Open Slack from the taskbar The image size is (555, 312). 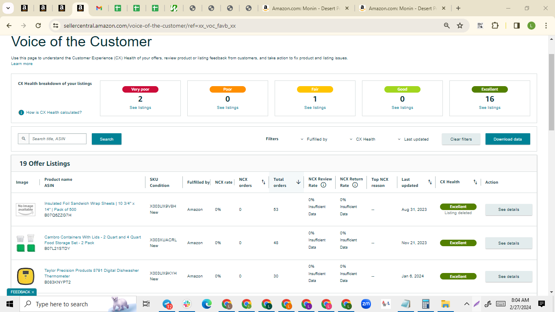tap(187, 304)
